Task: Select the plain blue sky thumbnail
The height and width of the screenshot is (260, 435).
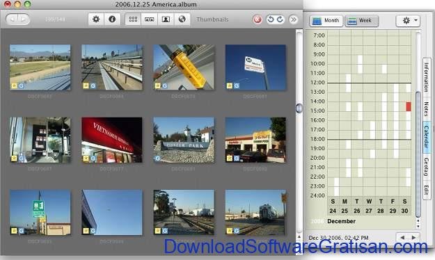Action: tap(112, 212)
